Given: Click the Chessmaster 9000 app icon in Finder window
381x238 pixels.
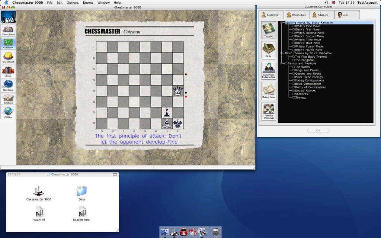Looking at the screenshot, I should click(38, 192).
